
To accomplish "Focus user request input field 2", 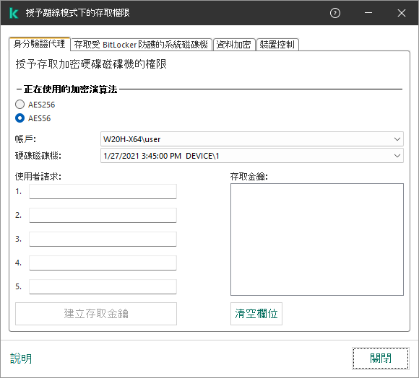I will tap(103, 215).
